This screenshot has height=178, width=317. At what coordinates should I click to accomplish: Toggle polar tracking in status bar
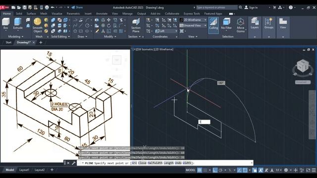tap(220, 170)
